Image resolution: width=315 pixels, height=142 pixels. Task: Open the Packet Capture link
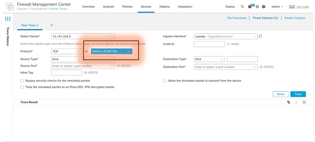coord(295,18)
